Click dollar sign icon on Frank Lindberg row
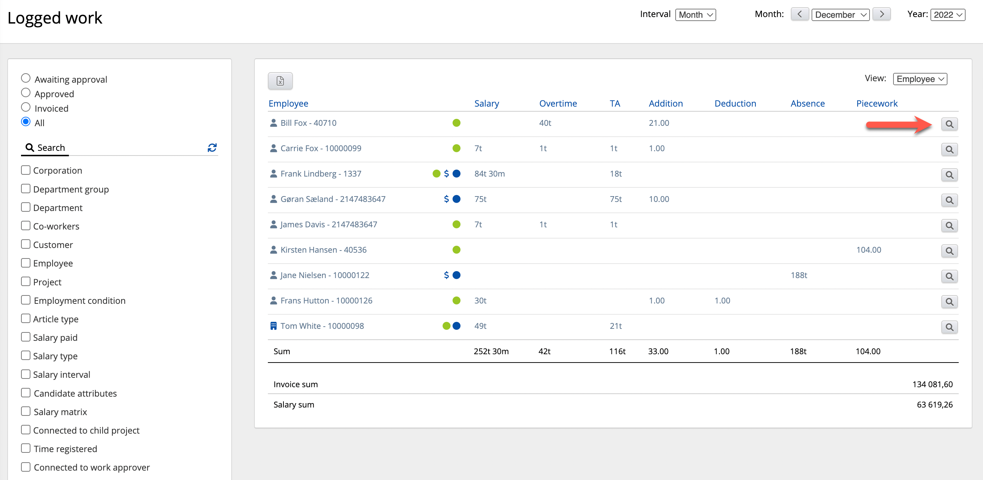983x480 pixels. point(446,174)
